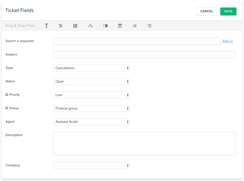Viewport: 244px width, 181px height.
Task: Click into the Subject input field
Action: [144, 55]
